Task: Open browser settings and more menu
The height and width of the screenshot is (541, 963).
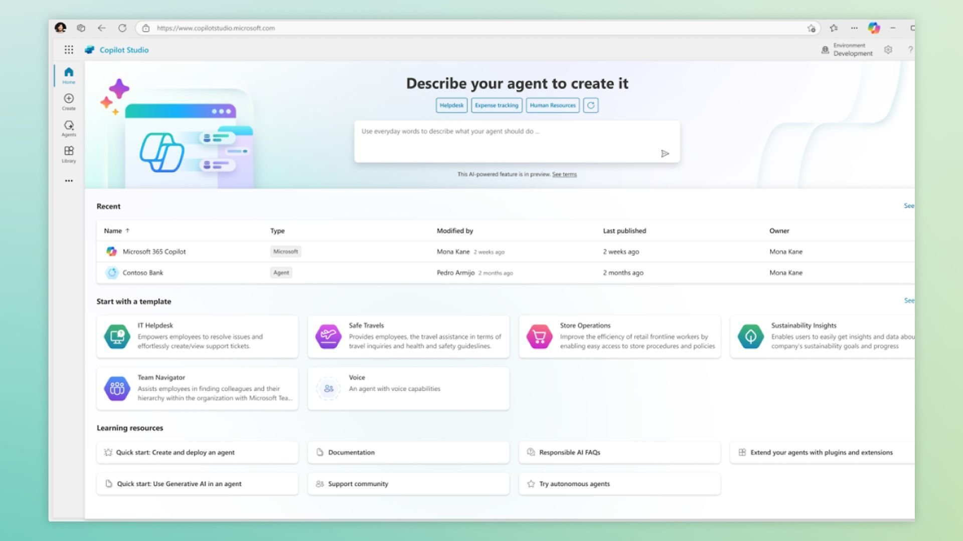Action: click(854, 28)
